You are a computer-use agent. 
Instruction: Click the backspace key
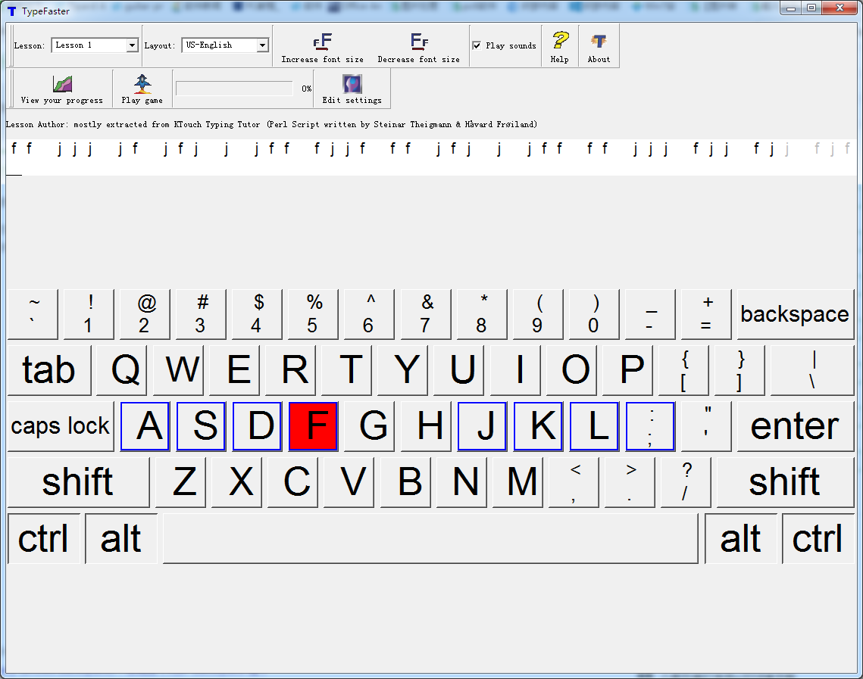[796, 314]
